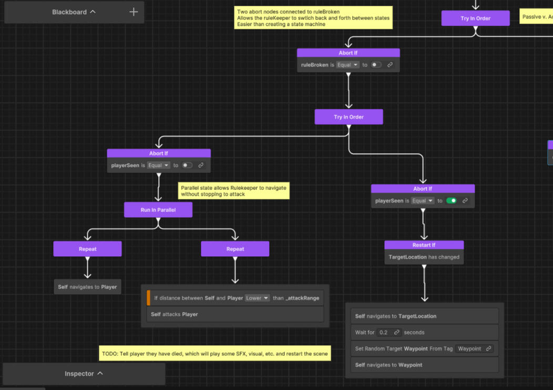
Task: Toggle the green playerSeen switch off
Action: pos(452,201)
